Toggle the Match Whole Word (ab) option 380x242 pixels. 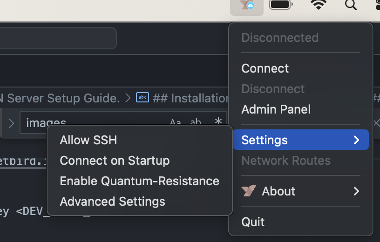pos(196,122)
